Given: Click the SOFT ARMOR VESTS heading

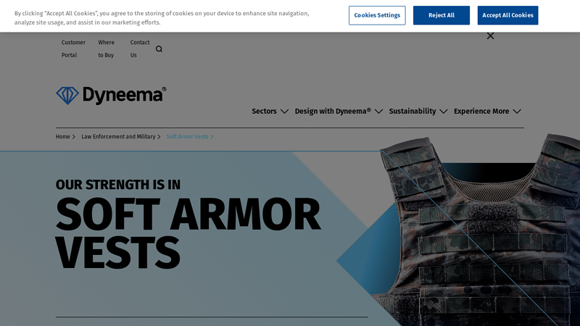Looking at the screenshot, I should pos(188,233).
